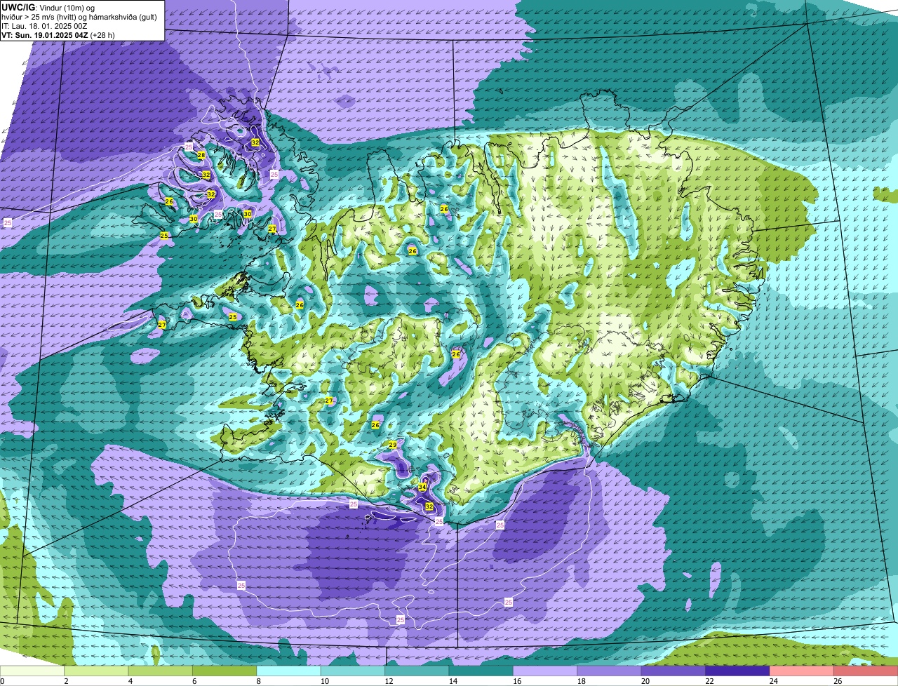Select the "16" legend scale label
898x686 pixels.
[516, 681]
